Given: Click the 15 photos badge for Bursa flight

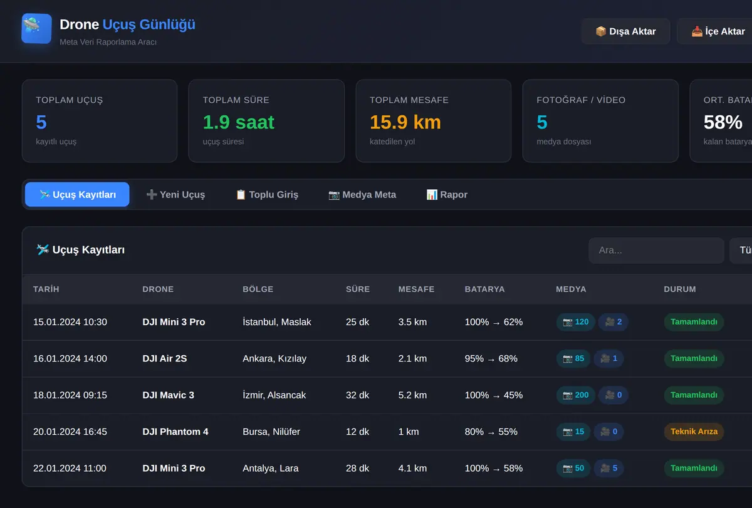Looking at the screenshot, I should (x=573, y=432).
